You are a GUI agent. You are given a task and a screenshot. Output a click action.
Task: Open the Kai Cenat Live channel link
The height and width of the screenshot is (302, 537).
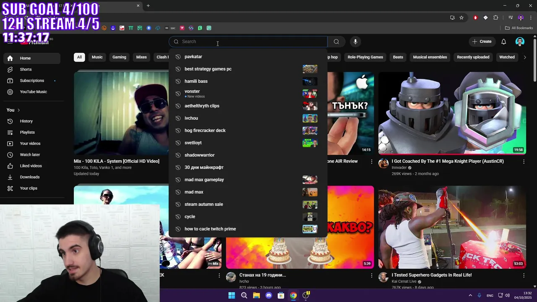pos(404,281)
